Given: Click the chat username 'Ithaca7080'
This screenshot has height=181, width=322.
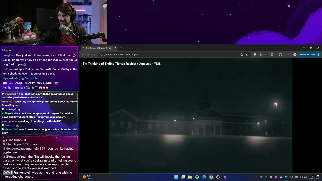Looking at the screenshot, I should (12, 129).
